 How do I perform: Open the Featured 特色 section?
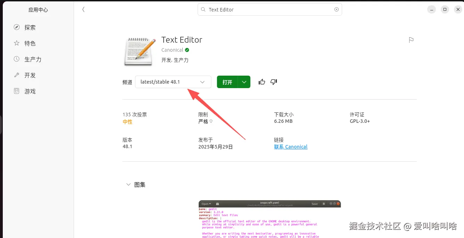tap(38, 43)
